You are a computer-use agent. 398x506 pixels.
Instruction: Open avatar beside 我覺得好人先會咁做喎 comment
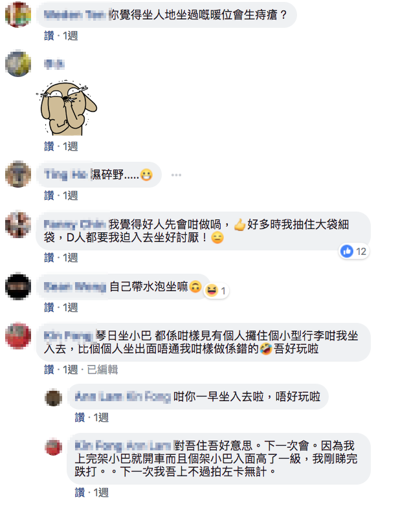18,225
